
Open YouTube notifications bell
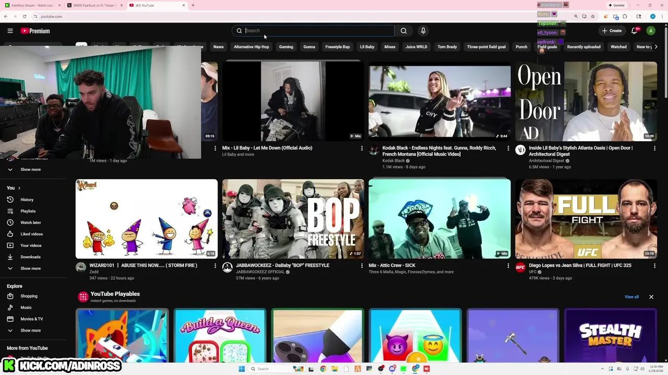tap(635, 31)
